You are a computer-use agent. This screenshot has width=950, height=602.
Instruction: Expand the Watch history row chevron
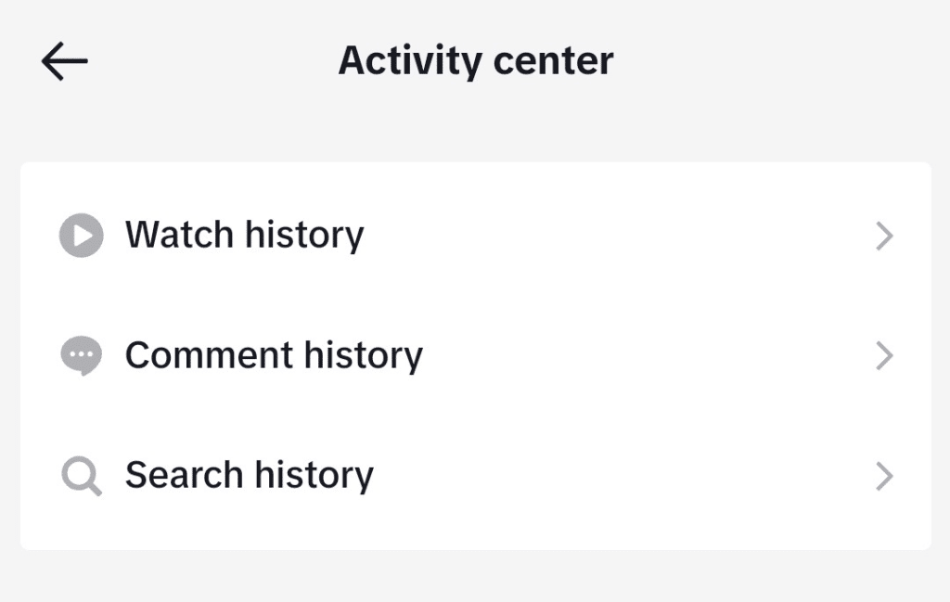coord(883,237)
